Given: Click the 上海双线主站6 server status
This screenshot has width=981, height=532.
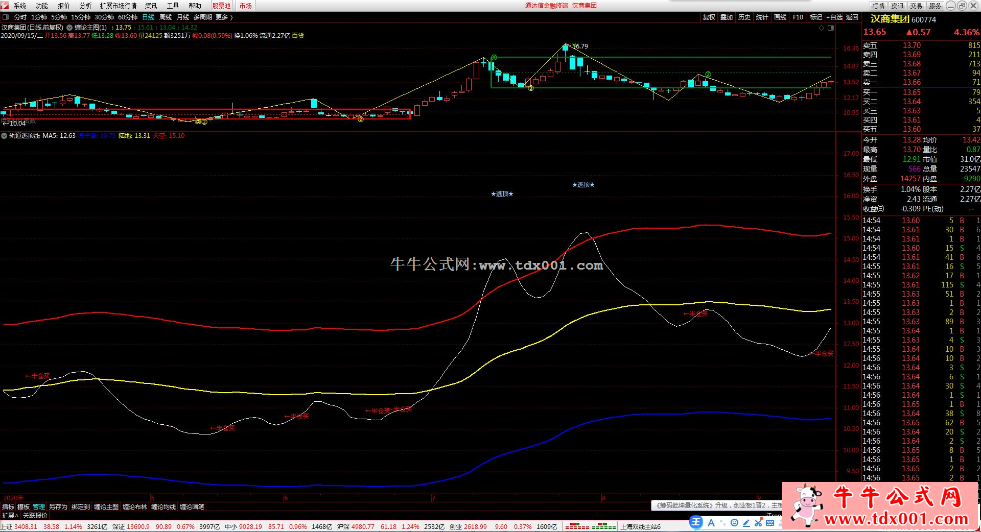Looking at the screenshot, I should [641, 526].
